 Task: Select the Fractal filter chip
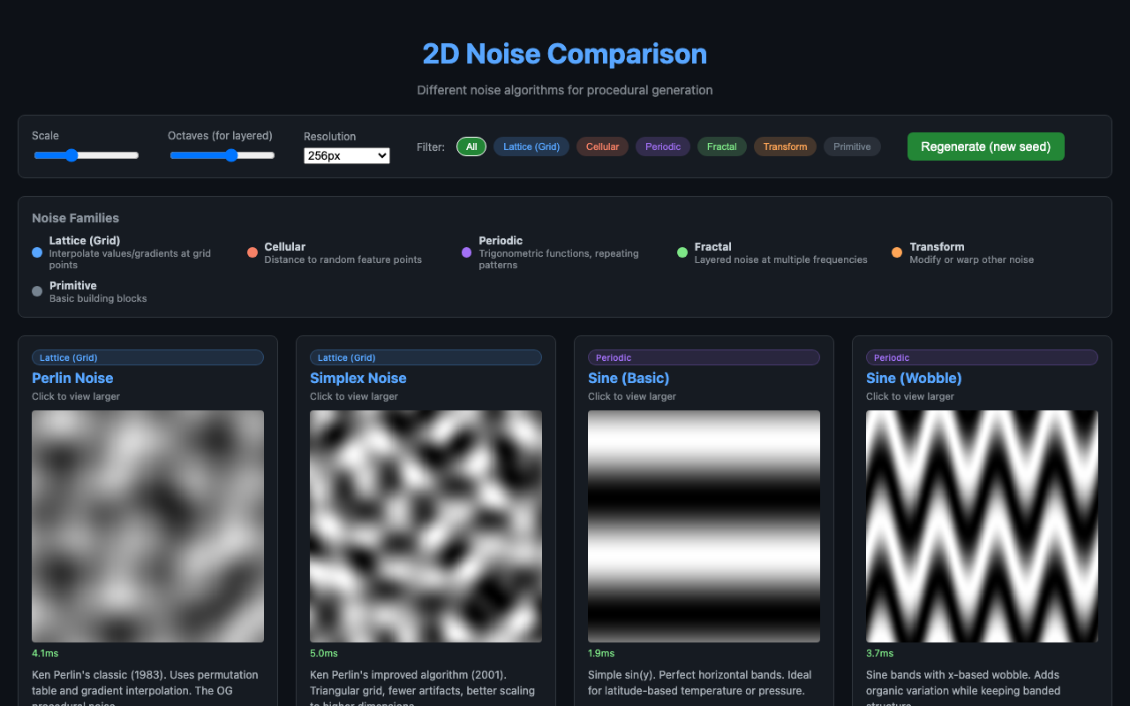tap(721, 146)
